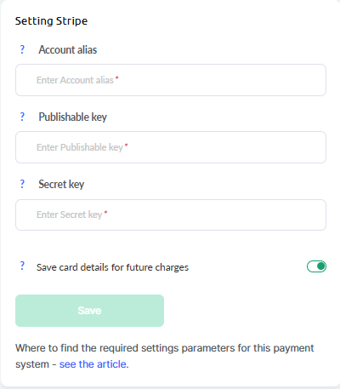Image resolution: width=340 pixels, height=389 pixels.
Task: Click the green Save button
Action: pos(89,311)
